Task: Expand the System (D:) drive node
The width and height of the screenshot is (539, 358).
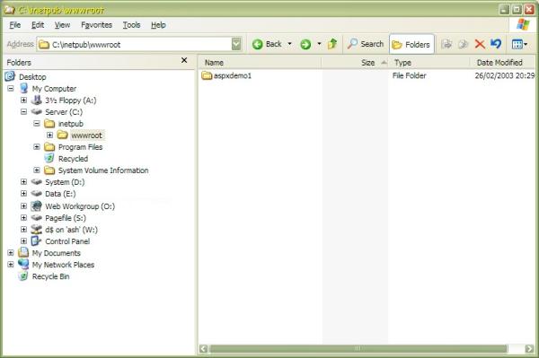Action: coord(23,182)
